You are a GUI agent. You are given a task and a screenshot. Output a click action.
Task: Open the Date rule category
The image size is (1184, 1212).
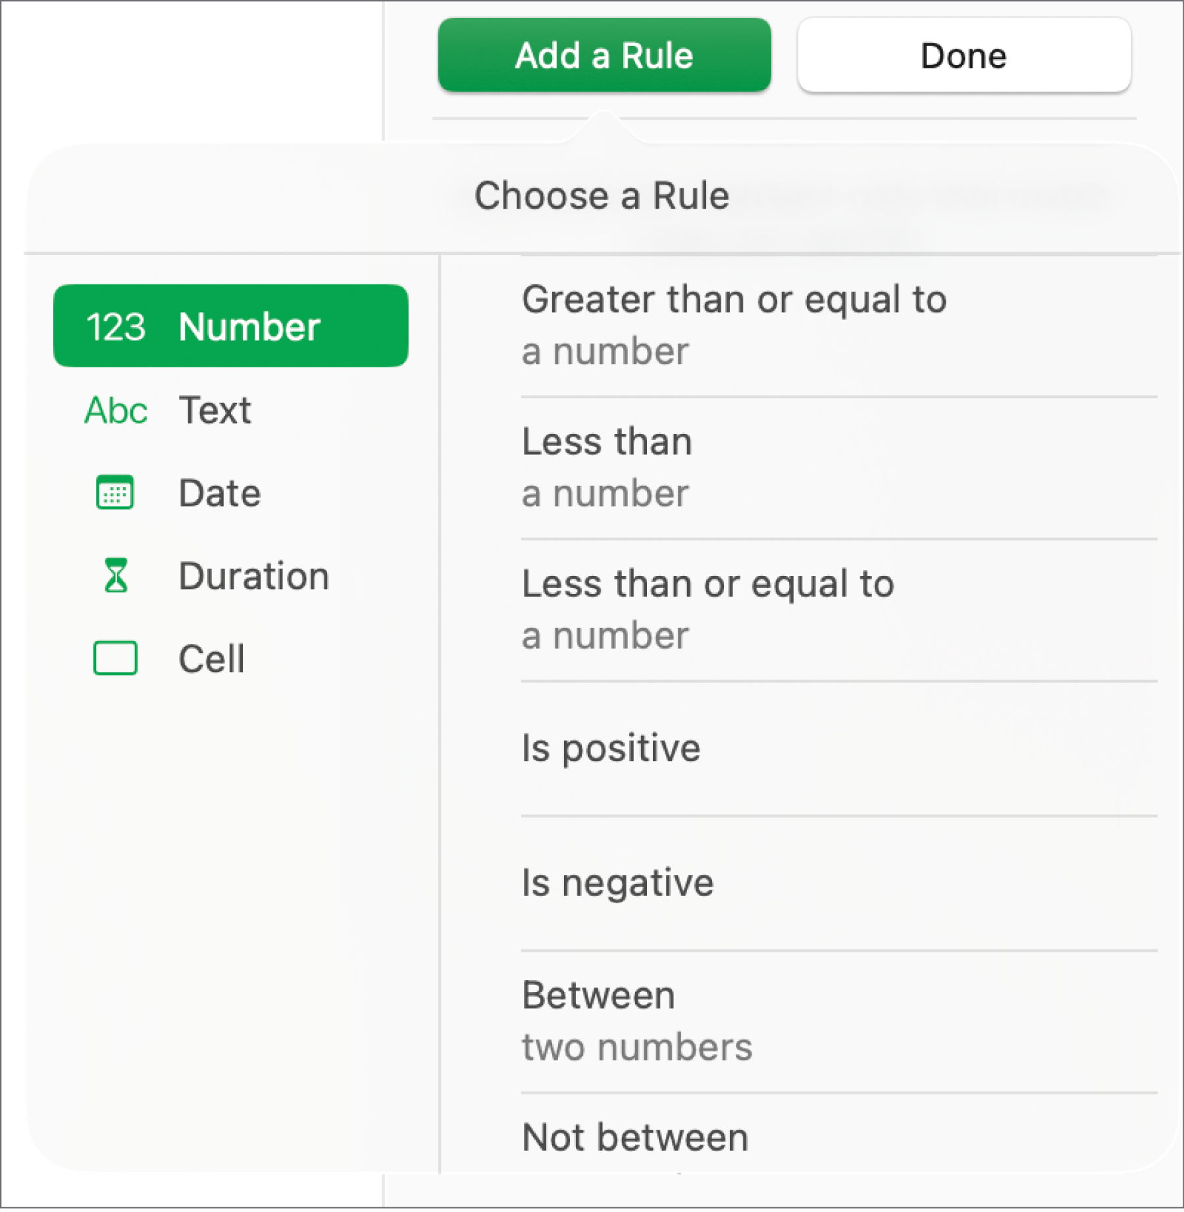tap(220, 493)
